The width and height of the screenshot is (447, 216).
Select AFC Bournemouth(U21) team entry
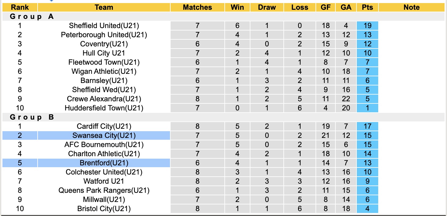(x=104, y=145)
